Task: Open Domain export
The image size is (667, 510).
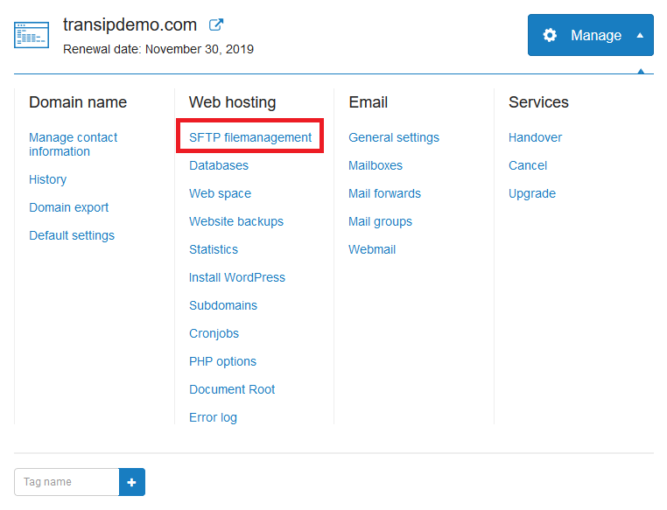Action: (68, 207)
